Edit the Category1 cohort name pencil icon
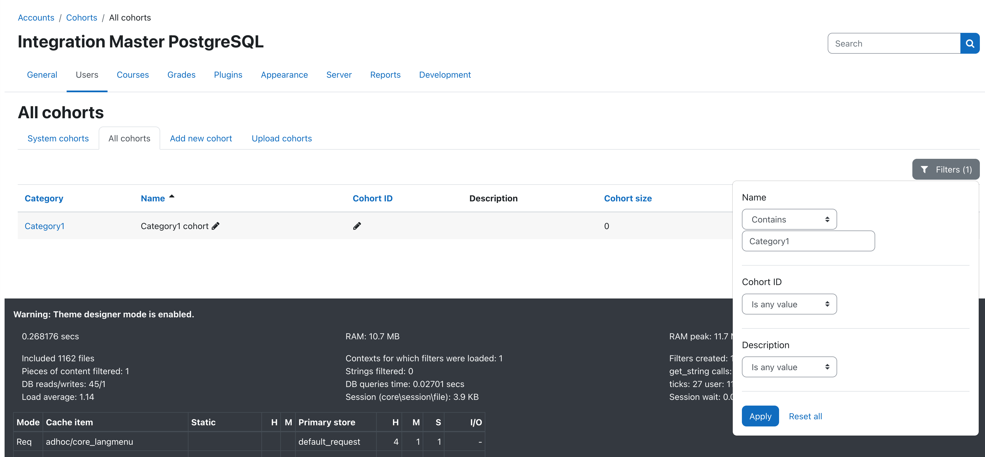 click(216, 226)
